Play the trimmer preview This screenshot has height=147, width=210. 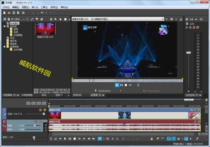117,85
